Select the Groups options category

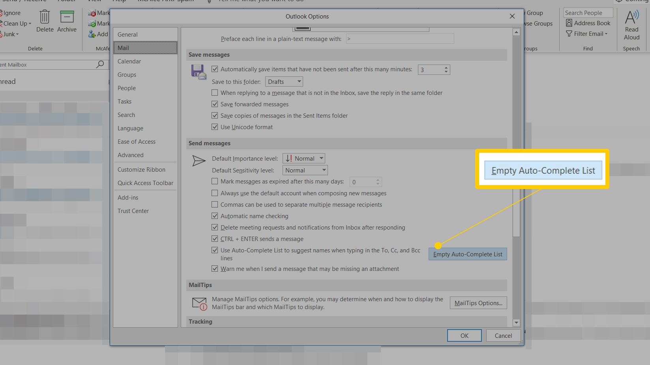coord(145,75)
